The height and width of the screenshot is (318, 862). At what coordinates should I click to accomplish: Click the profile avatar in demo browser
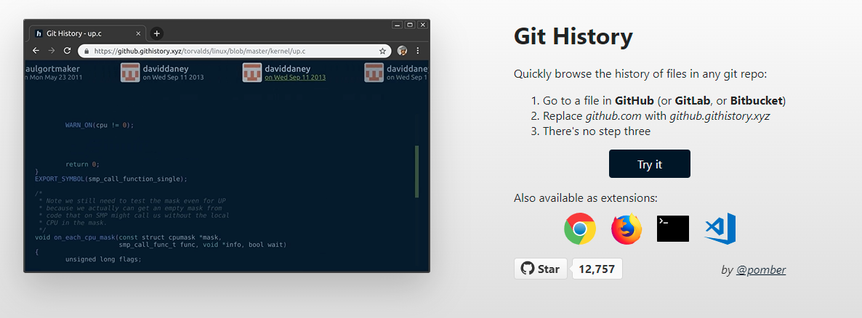[402, 51]
